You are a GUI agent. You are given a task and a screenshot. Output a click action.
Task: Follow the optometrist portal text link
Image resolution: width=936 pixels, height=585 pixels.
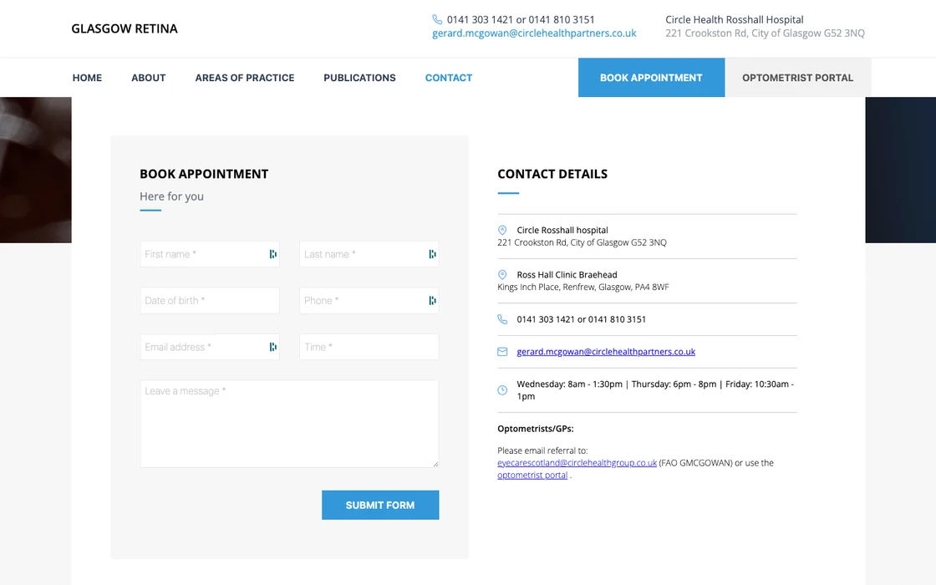coord(532,476)
